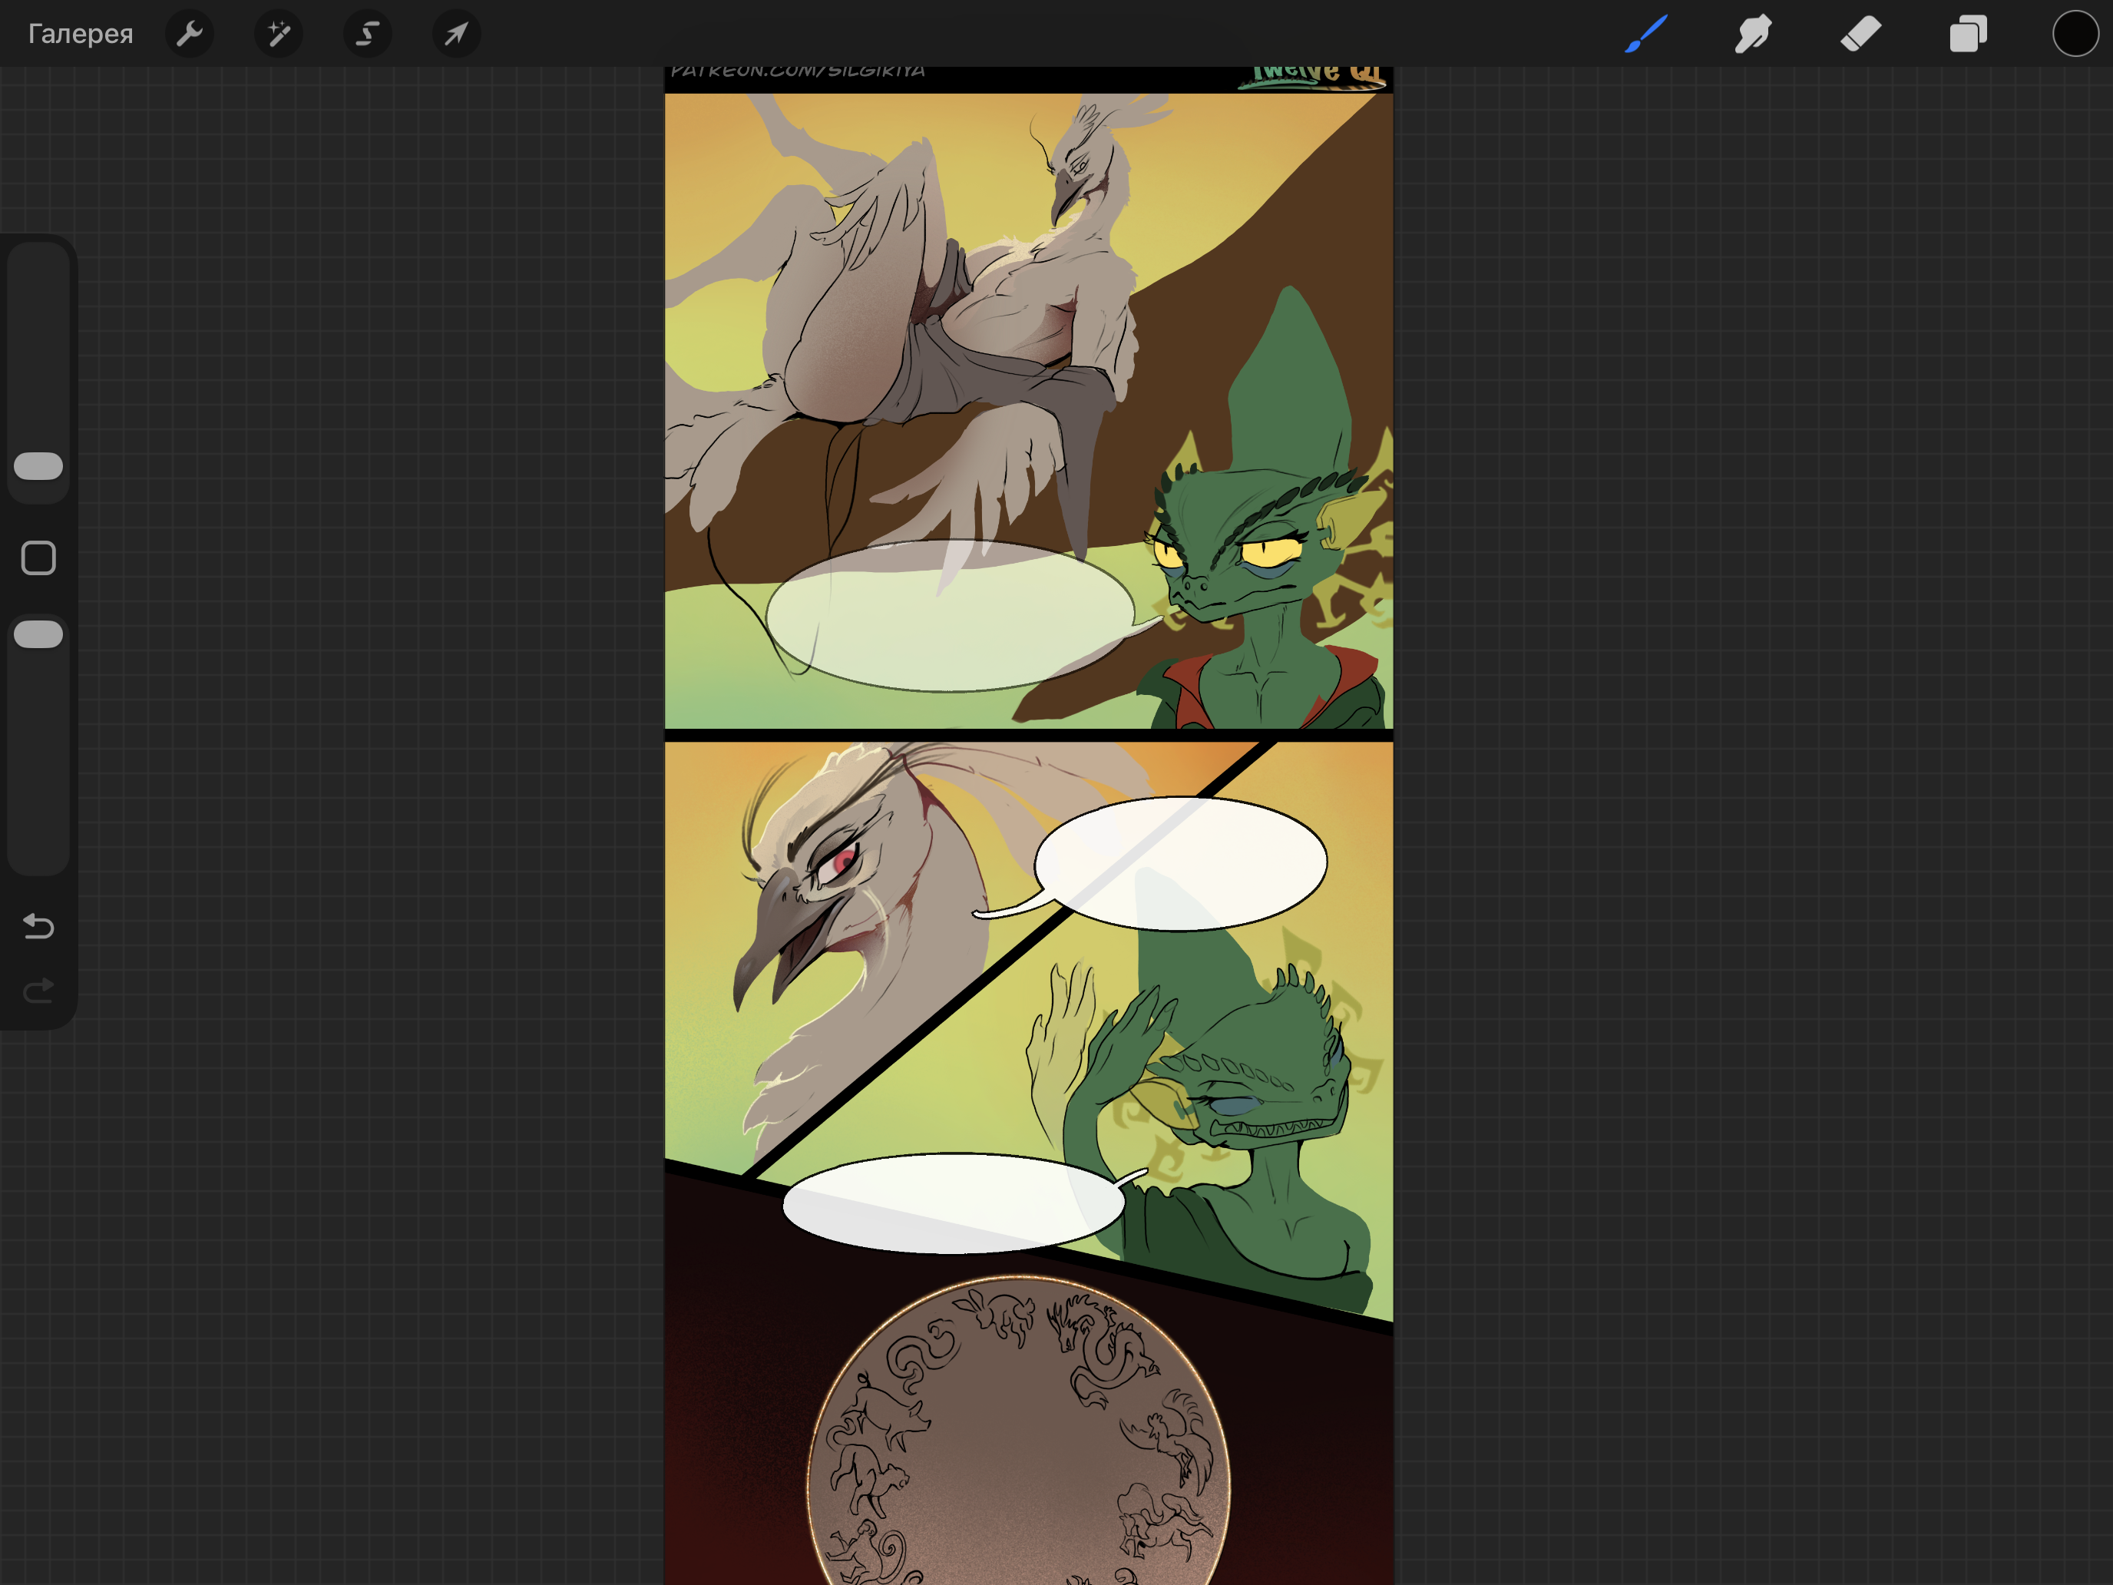Open the Layers panel

pos(1968,35)
